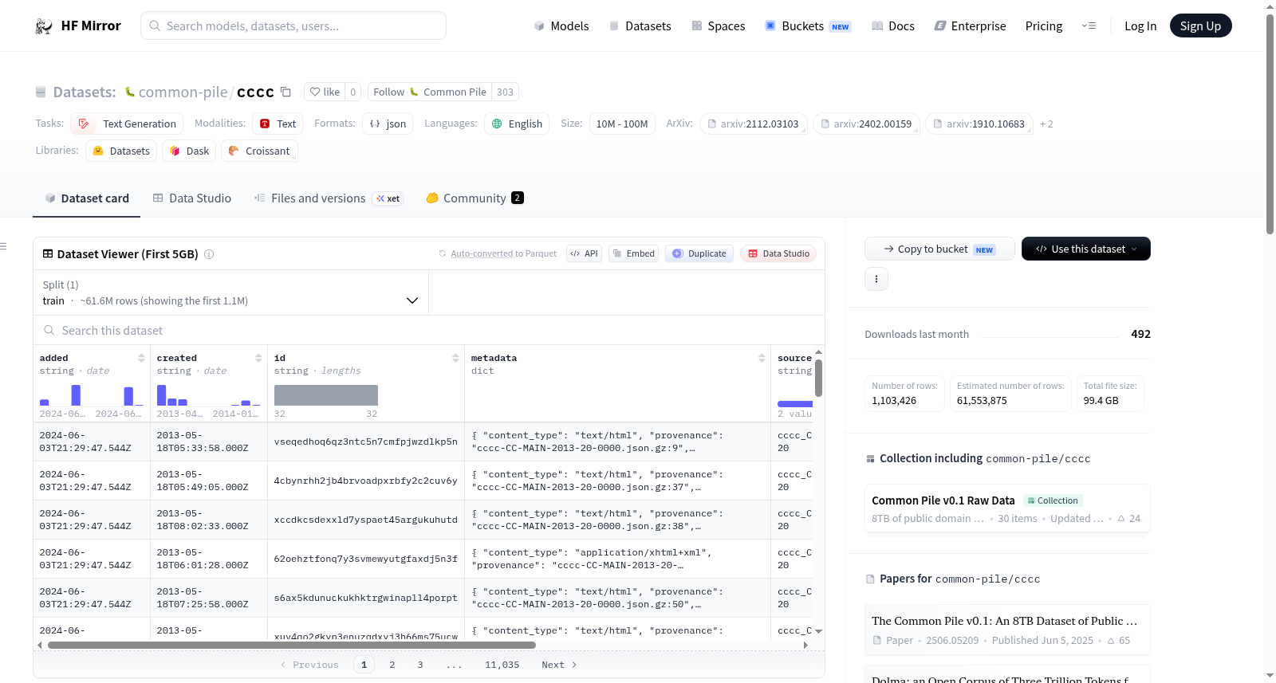Like the cccc dataset
1276x683 pixels.
pyautogui.click(x=325, y=92)
